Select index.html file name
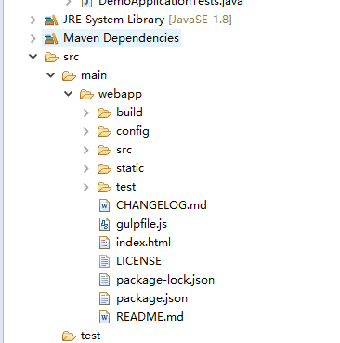This screenshot has height=343, width=340. pos(143,243)
